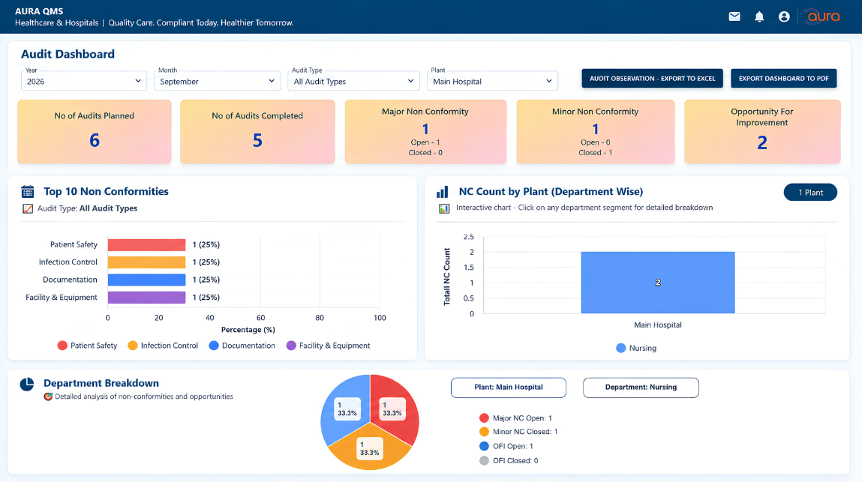Toggle Documentation legend blue swatch
Viewport: 862px width, 482px height.
(x=214, y=346)
